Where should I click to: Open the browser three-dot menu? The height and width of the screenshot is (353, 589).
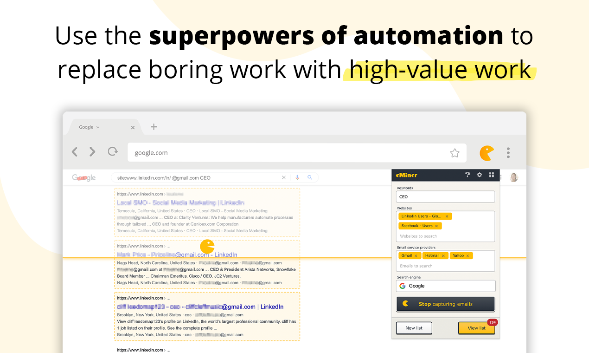508,153
